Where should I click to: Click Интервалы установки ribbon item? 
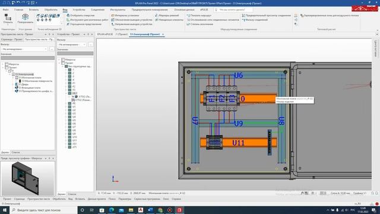click(125, 15)
